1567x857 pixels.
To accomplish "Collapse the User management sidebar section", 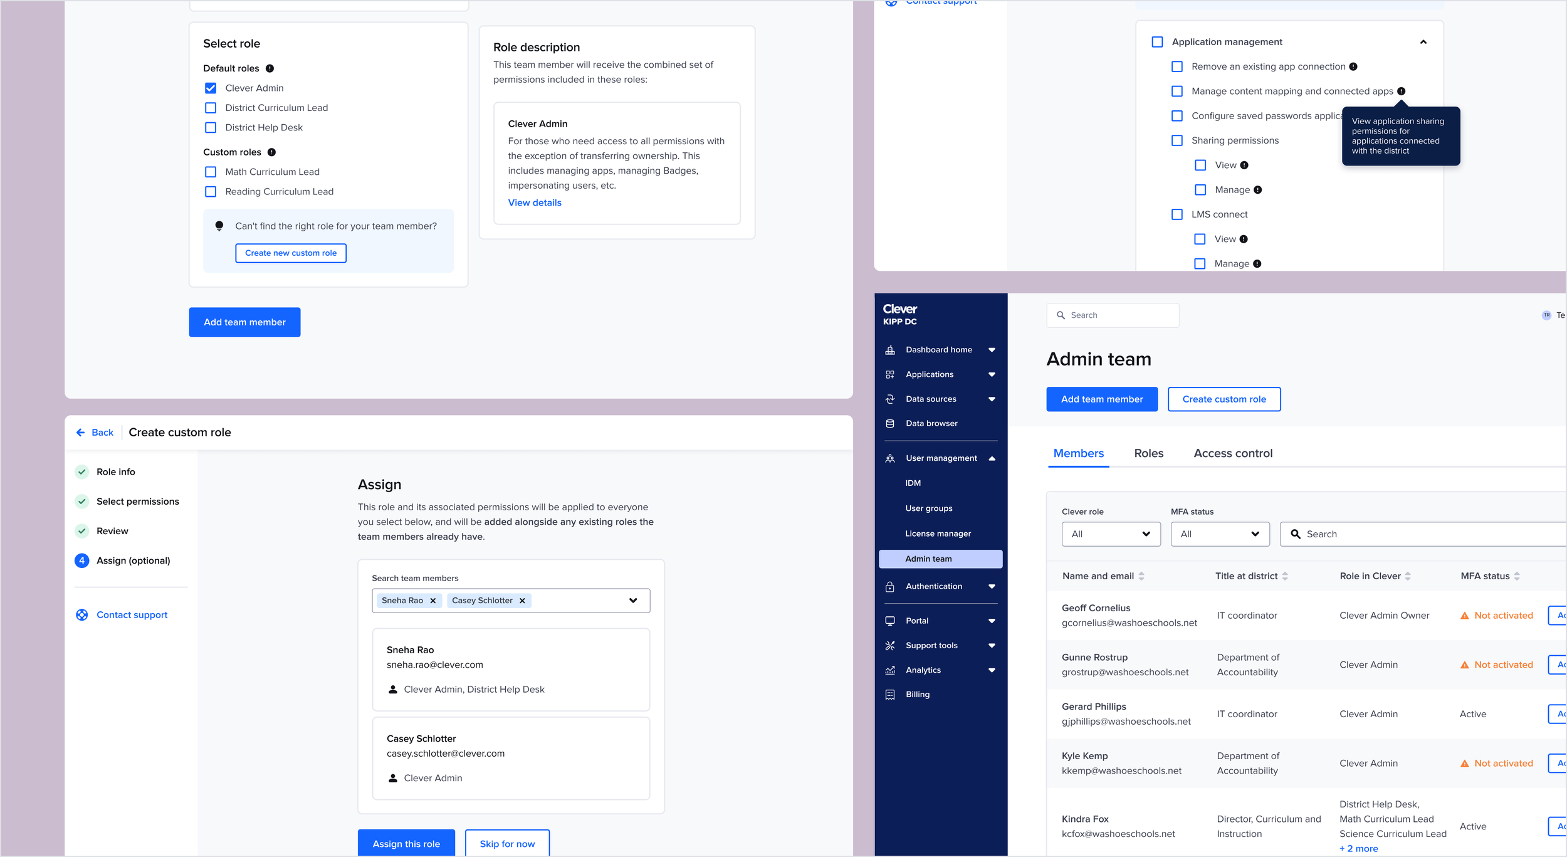I will (992, 458).
